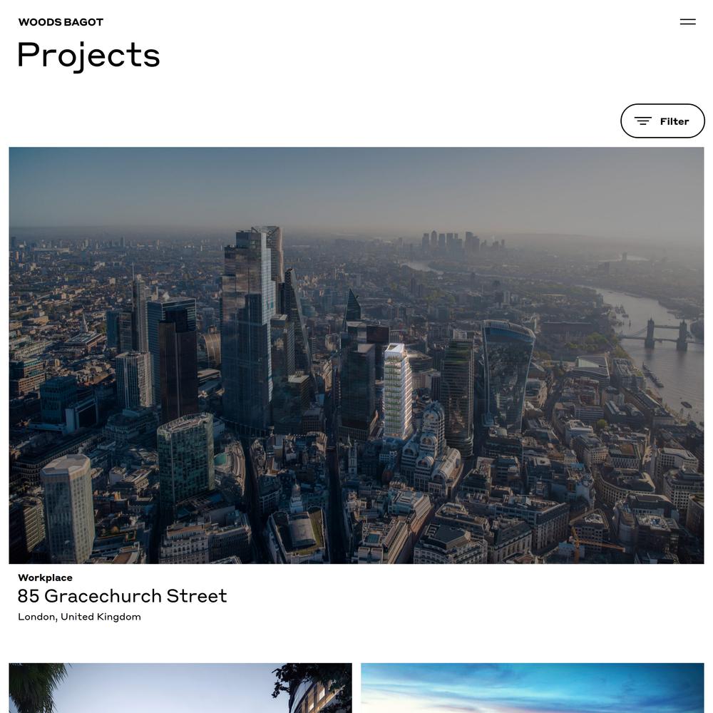
Task: Click the London, United Kingdom location text
Action: point(80,617)
